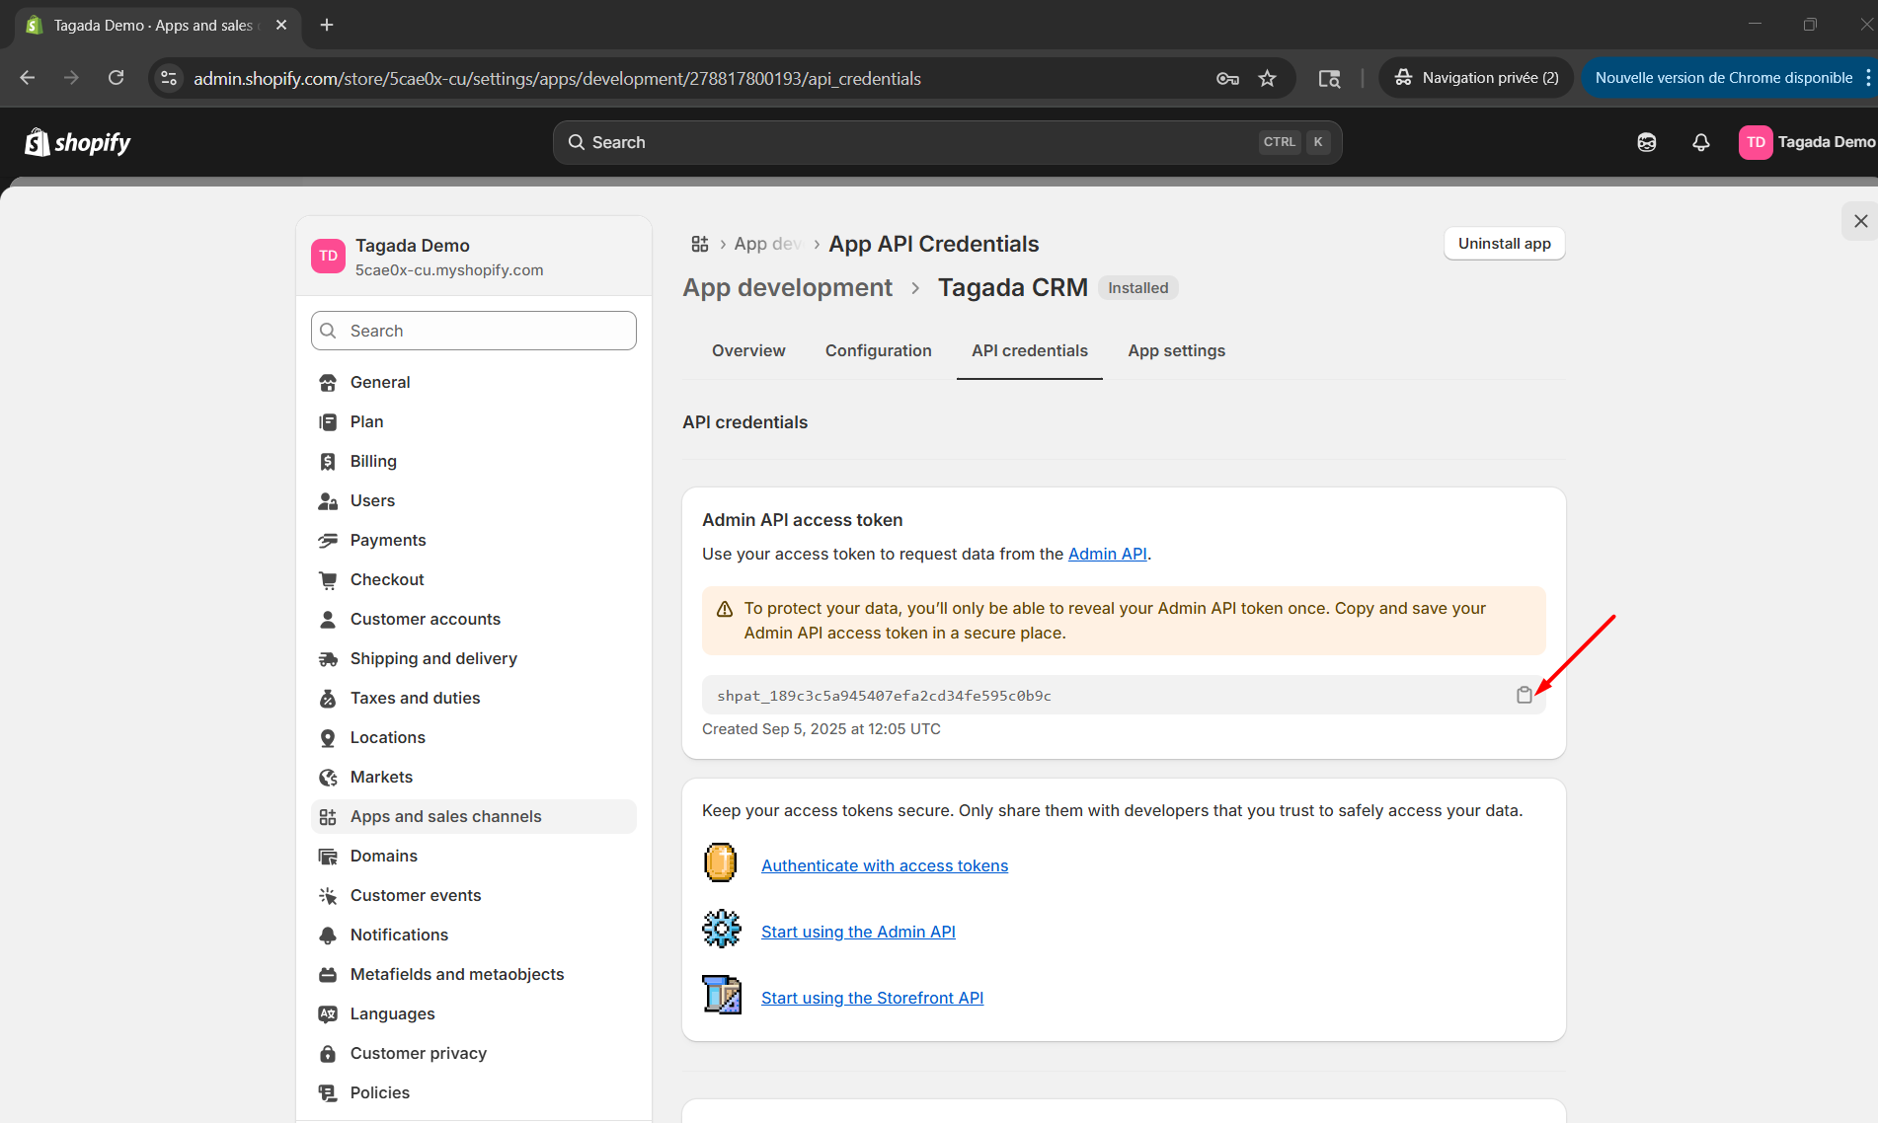Viewport: 1878px width, 1123px height.
Task: Open the Tagada Demo account menu
Action: 1807,142
